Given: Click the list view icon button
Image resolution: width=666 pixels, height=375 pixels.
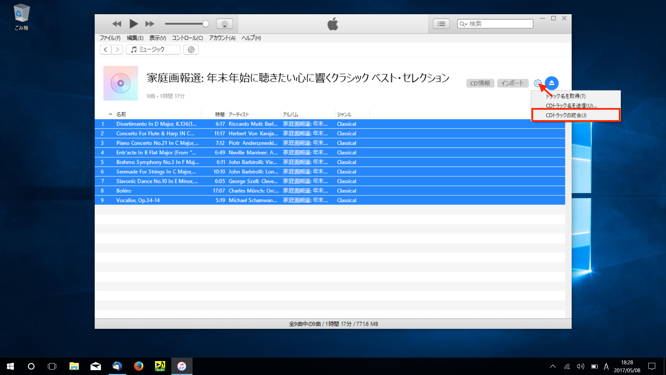Looking at the screenshot, I should (x=441, y=24).
